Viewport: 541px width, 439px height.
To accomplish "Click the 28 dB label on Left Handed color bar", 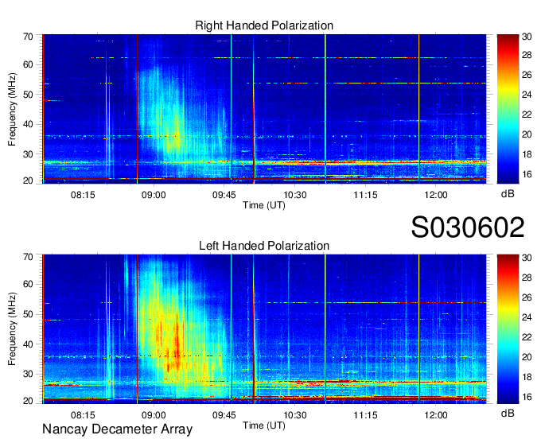I will click(x=527, y=278).
